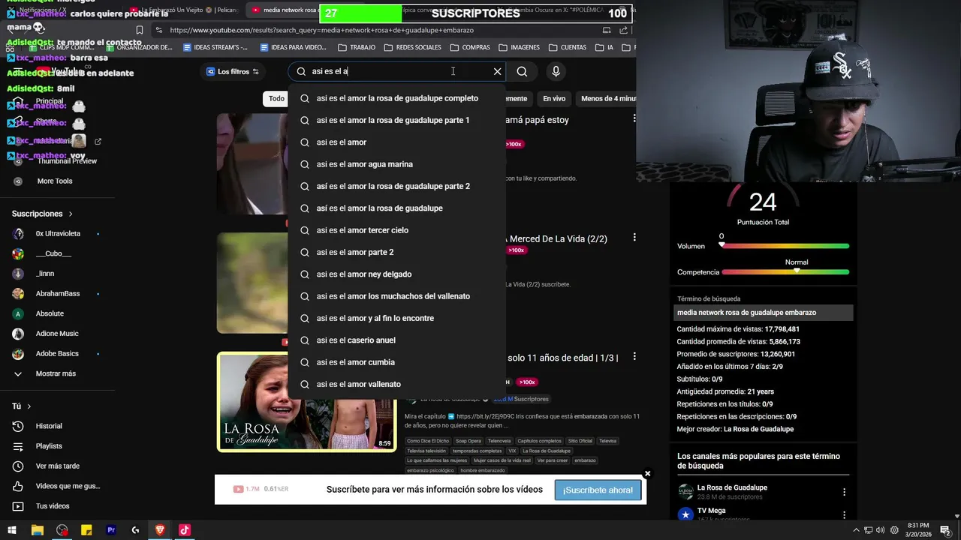Switch to Brave browser in the taskbar
The image size is (961, 540).
point(160,530)
